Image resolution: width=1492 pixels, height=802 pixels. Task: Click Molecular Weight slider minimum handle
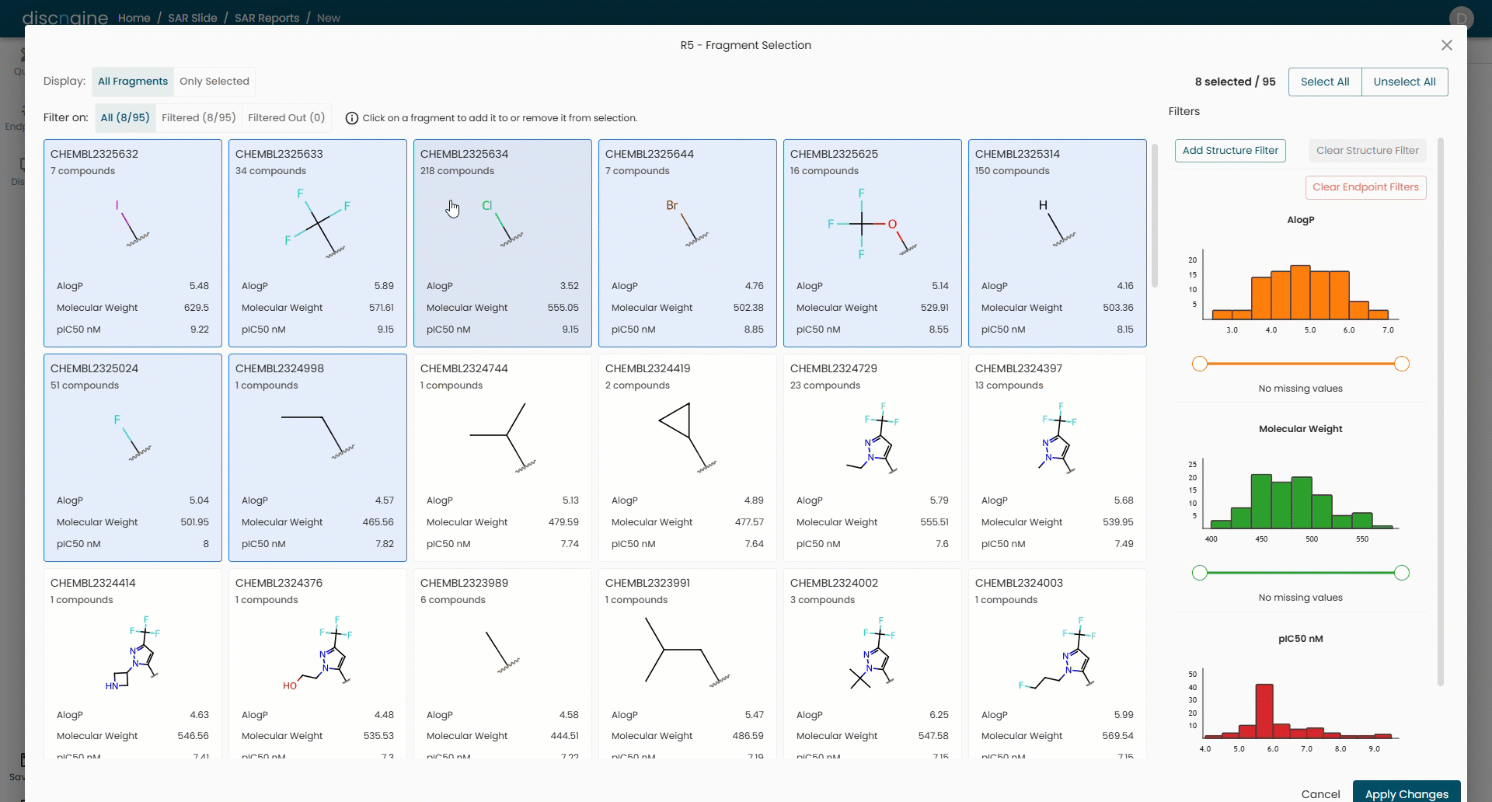(1200, 573)
